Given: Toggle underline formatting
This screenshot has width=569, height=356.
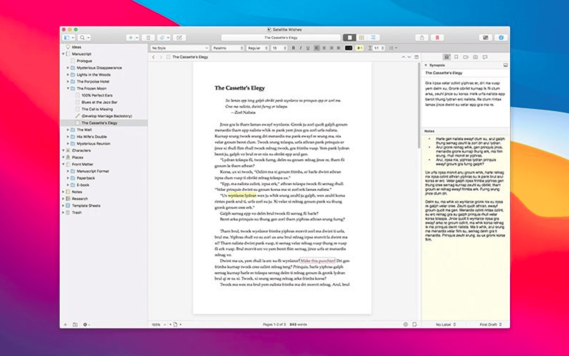Looking at the screenshot, I should pyautogui.click(x=308, y=48).
